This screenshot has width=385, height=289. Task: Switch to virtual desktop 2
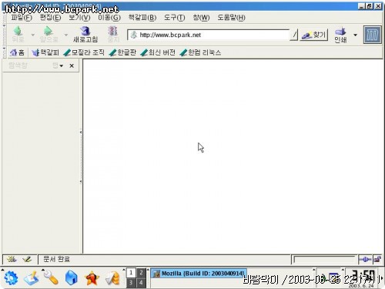click(x=141, y=273)
